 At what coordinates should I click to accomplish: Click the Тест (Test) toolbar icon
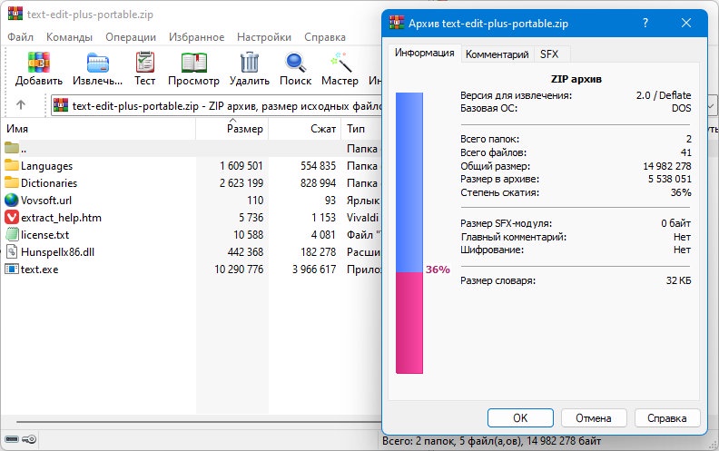click(145, 63)
